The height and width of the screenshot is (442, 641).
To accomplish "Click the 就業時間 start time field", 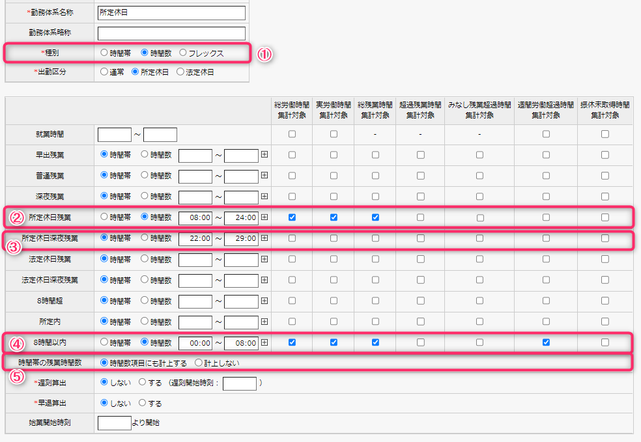I will [x=114, y=135].
